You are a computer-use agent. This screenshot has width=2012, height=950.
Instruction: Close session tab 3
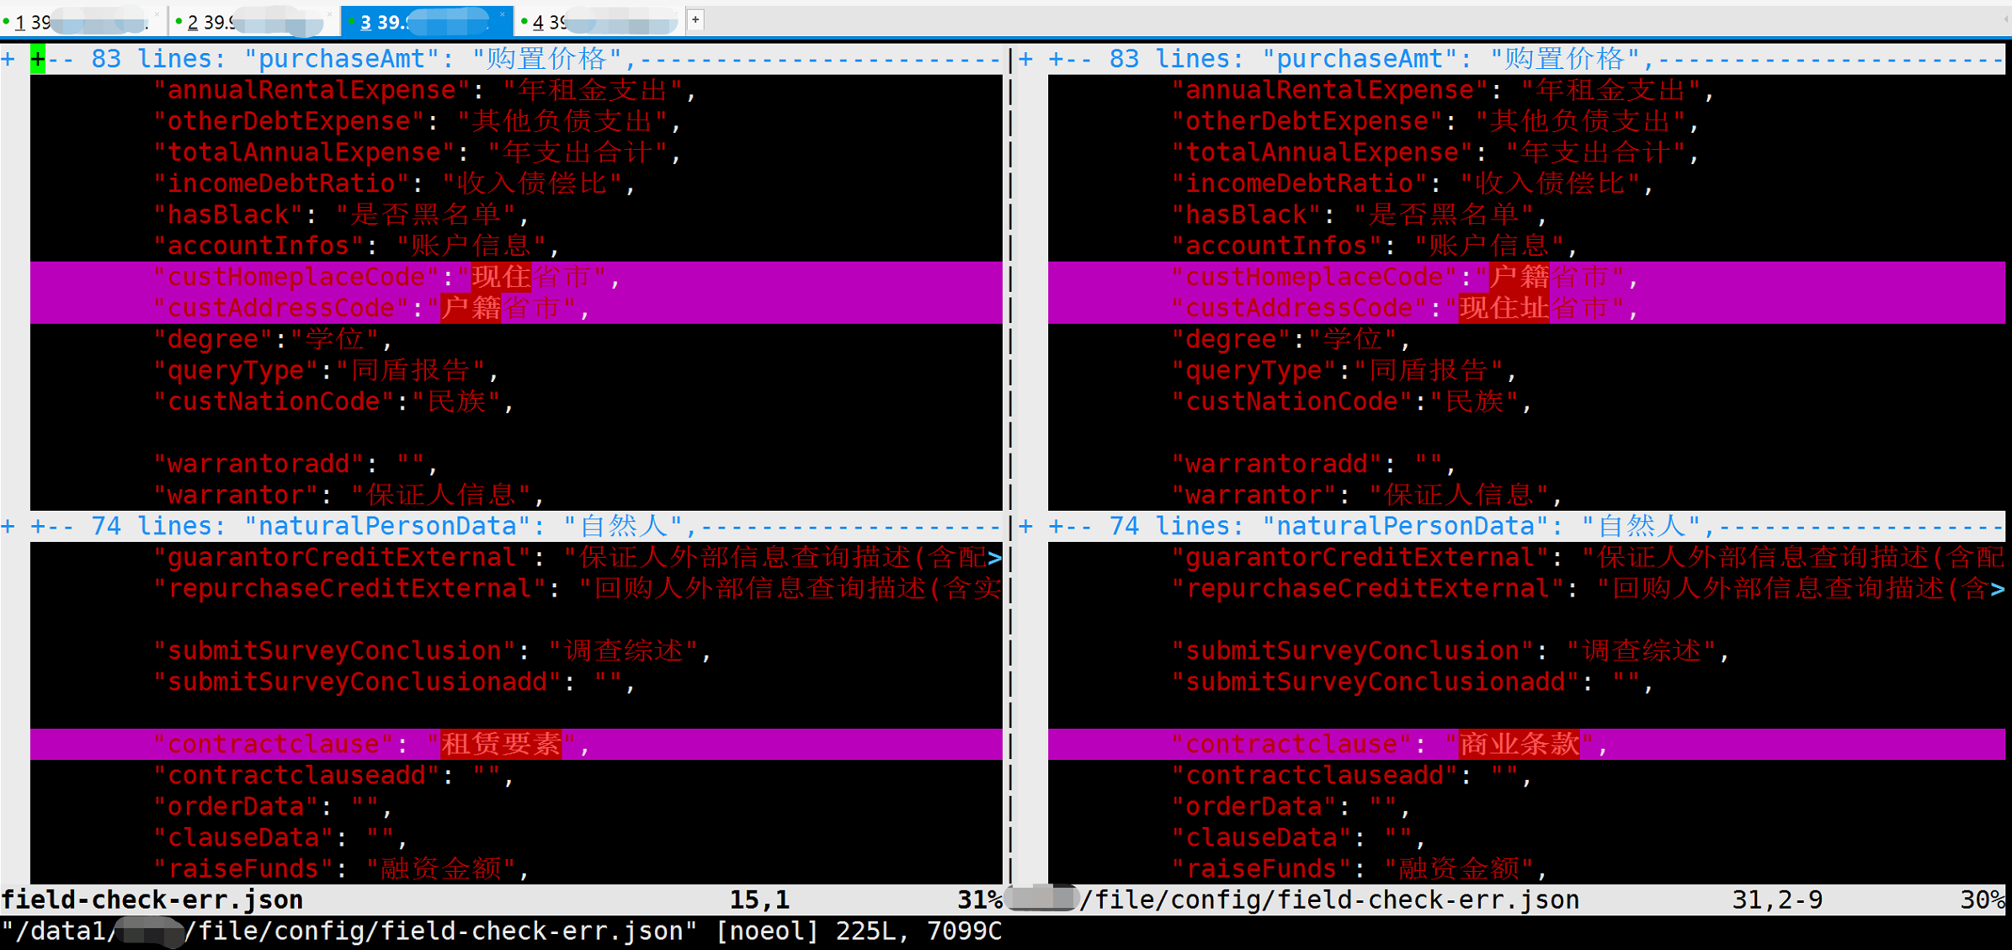[503, 14]
